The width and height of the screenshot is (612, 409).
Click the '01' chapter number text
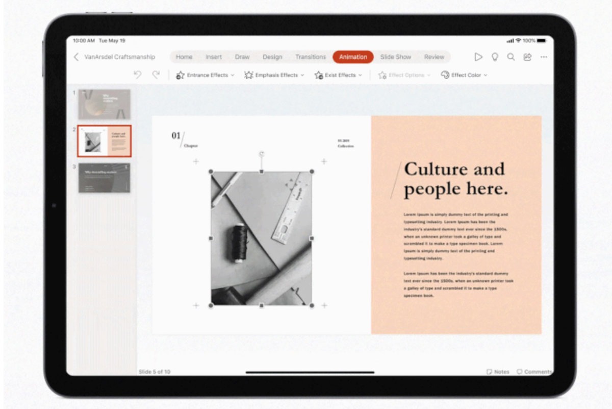coord(176,136)
